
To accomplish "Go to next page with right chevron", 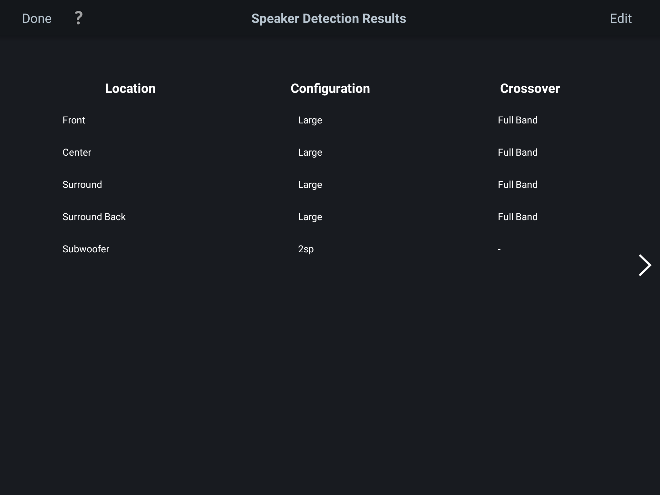I will [645, 265].
